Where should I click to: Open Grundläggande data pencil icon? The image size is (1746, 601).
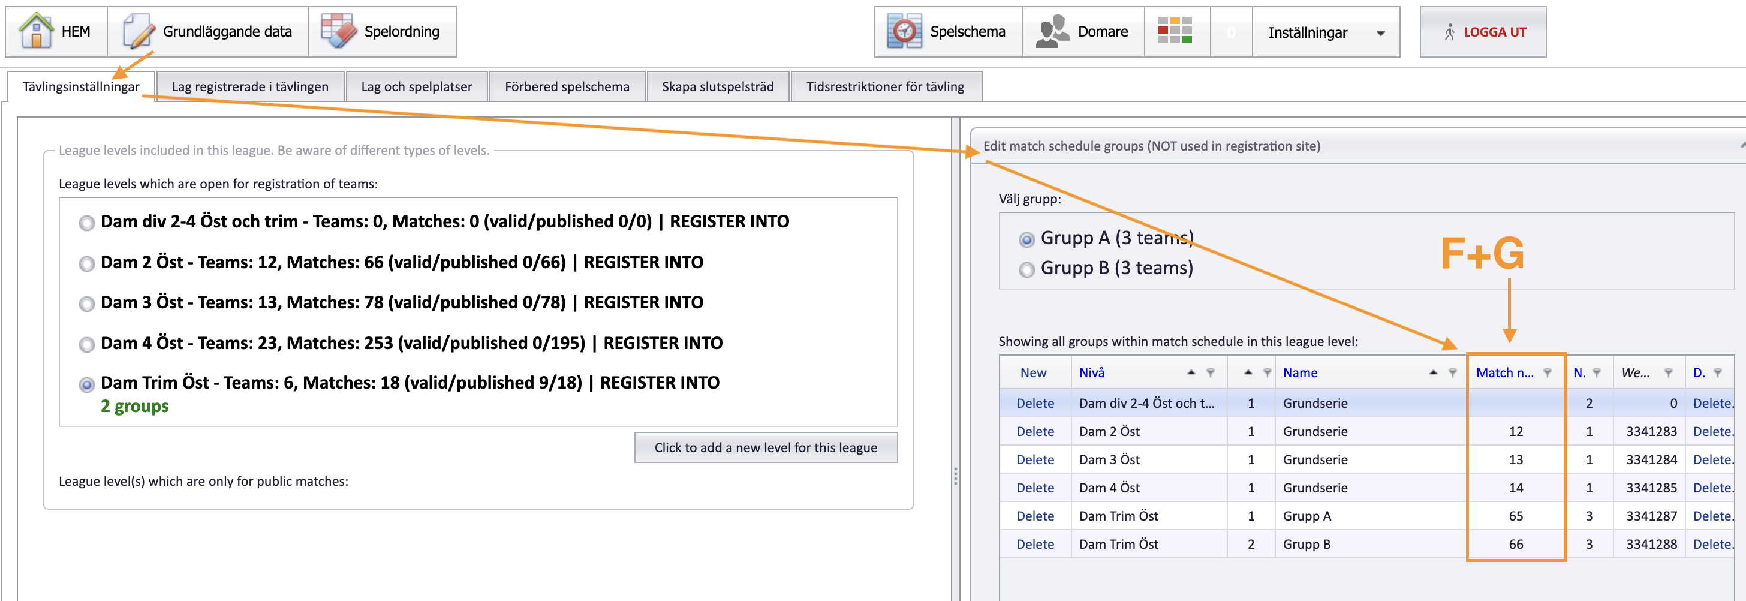(139, 31)
